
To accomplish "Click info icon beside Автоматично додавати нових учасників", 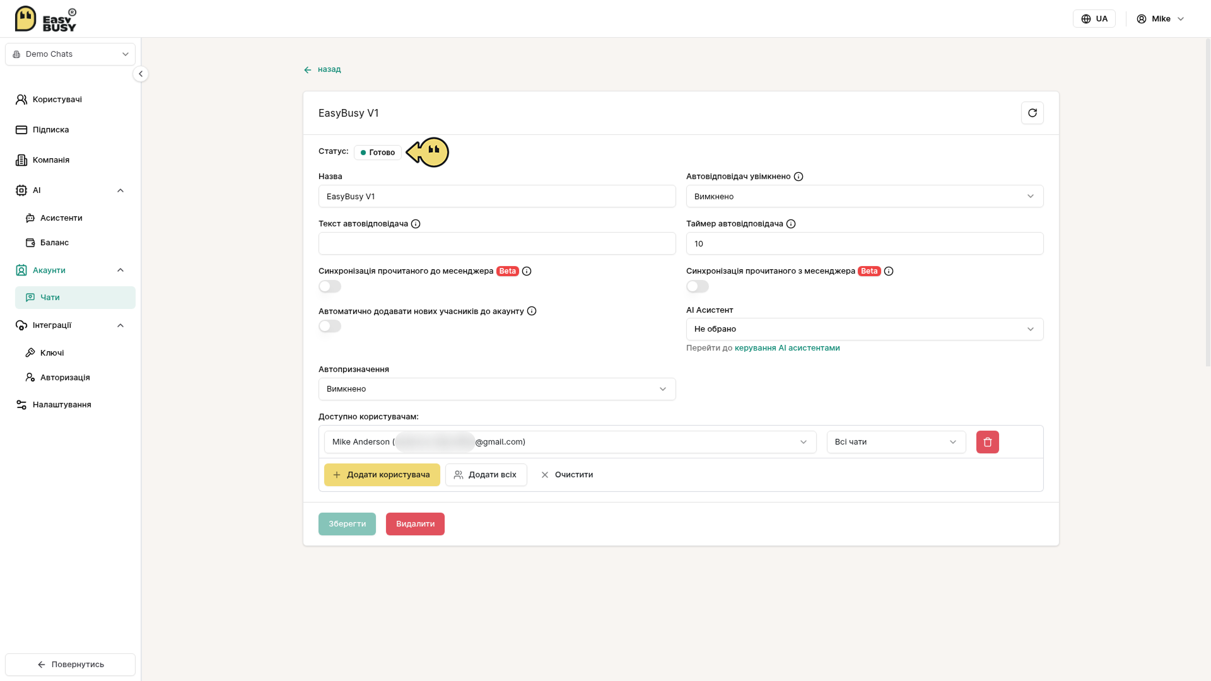I will 532,311.
